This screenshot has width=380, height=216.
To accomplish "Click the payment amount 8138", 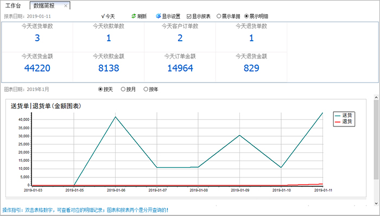I will coord(109,68).
